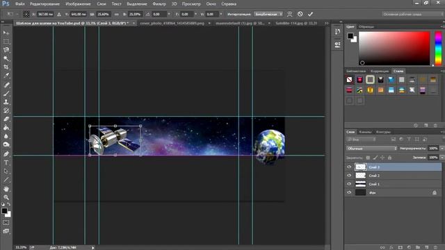Open the layer opacity arrow dropdown
The width and height of the screenshot is (445, 250).
click(x=442, y=148)
